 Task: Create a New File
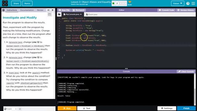tap(64, 10)
